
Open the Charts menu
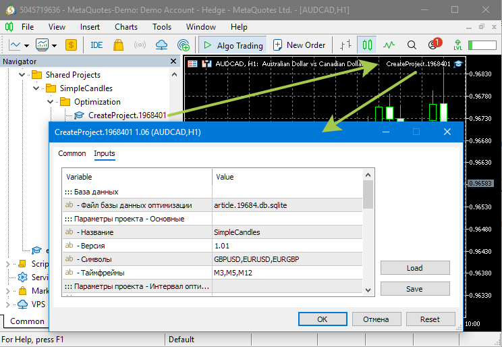click(x=126, y=27)
